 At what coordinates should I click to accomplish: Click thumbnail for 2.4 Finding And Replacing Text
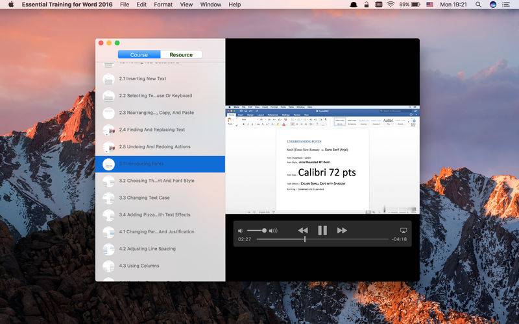[x=108, y=130]
